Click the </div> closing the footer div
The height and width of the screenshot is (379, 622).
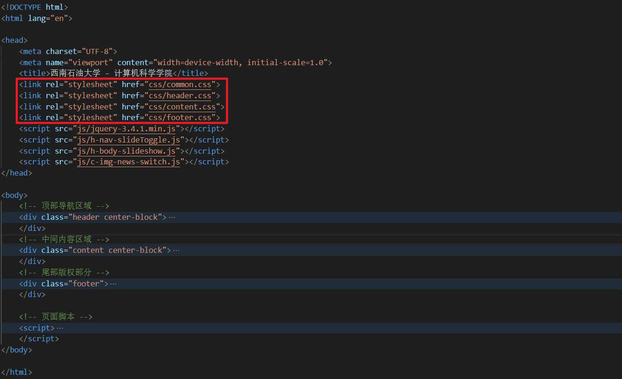33,295
